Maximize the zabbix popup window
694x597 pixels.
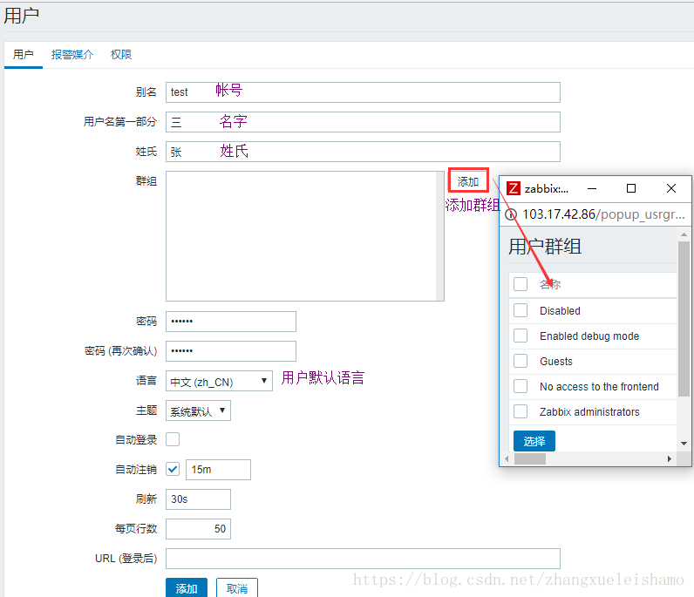[x=631, y=188]
